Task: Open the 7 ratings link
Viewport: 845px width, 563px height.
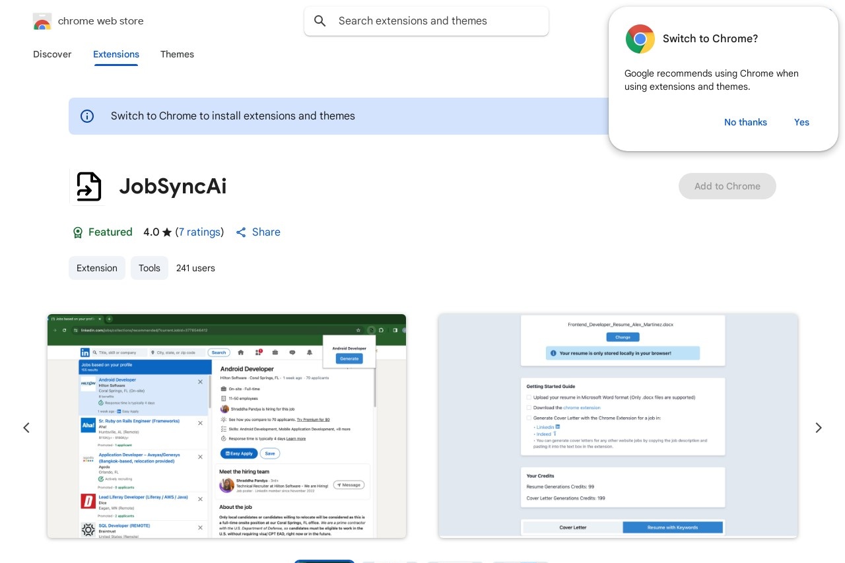Action: (199, 232)
